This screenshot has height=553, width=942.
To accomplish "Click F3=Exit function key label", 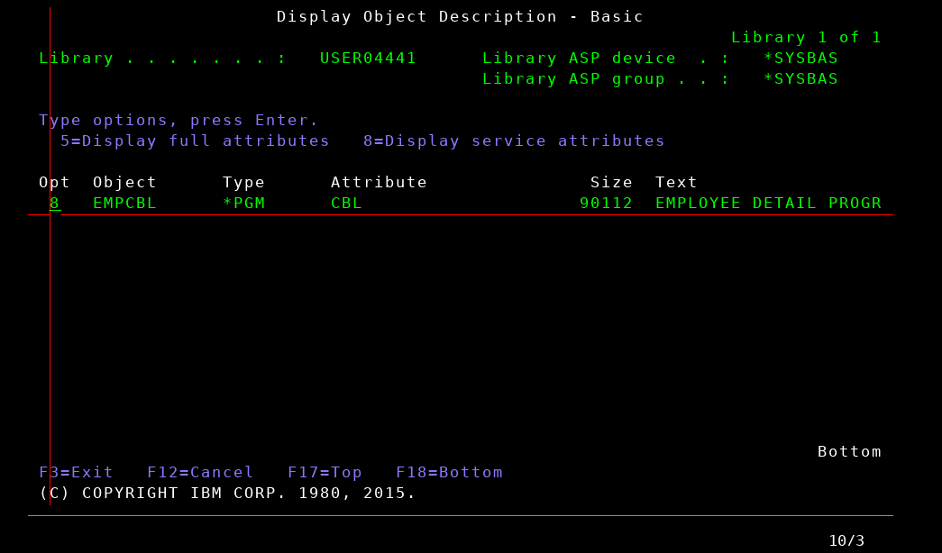I will tap(77, 473).
